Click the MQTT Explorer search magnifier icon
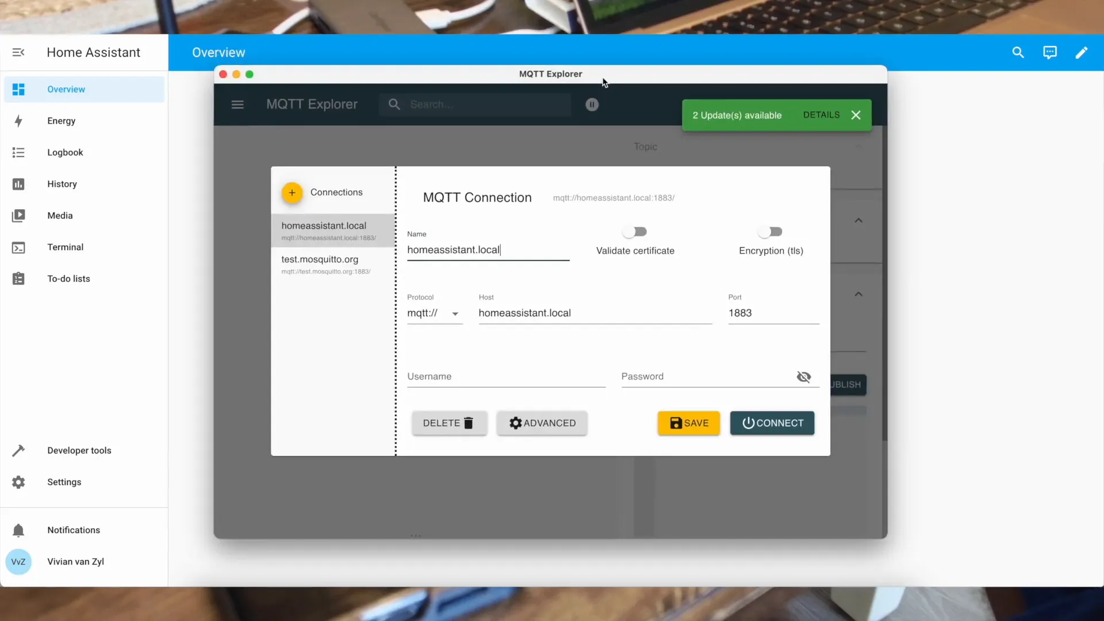1104x621 pixels. (394, 104)
